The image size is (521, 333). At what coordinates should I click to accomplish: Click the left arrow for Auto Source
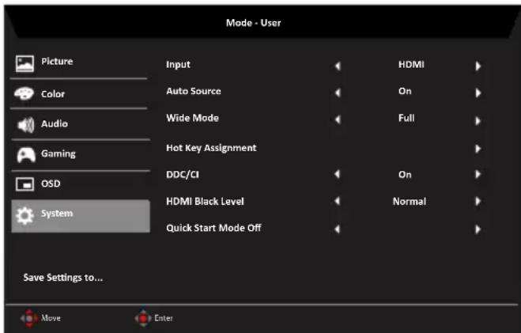(x=338, y=93)
